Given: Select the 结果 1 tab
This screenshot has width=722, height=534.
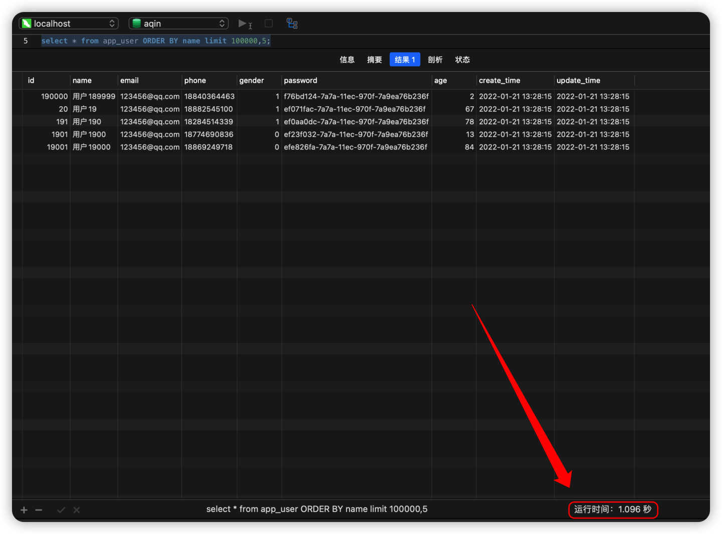Looking at the screenshot, I should (405, 60).
